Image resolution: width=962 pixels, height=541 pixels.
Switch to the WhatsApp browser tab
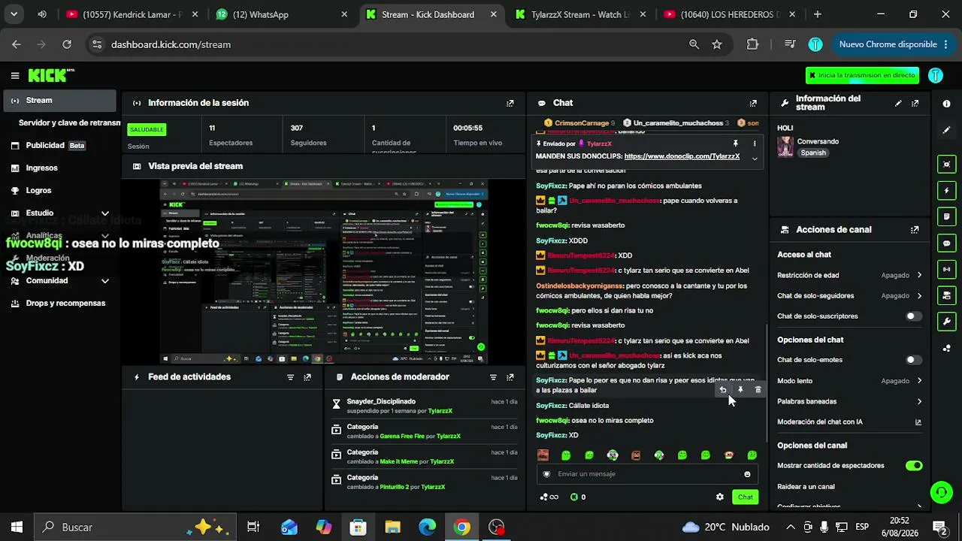(282, 14)
